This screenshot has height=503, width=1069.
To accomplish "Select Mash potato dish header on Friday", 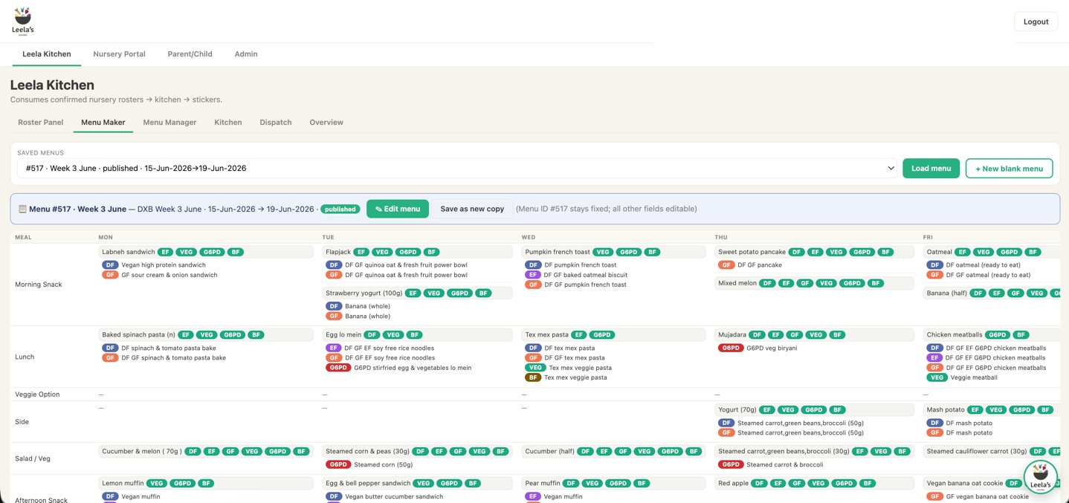I will pyautogui.click(x=944, y=409).
